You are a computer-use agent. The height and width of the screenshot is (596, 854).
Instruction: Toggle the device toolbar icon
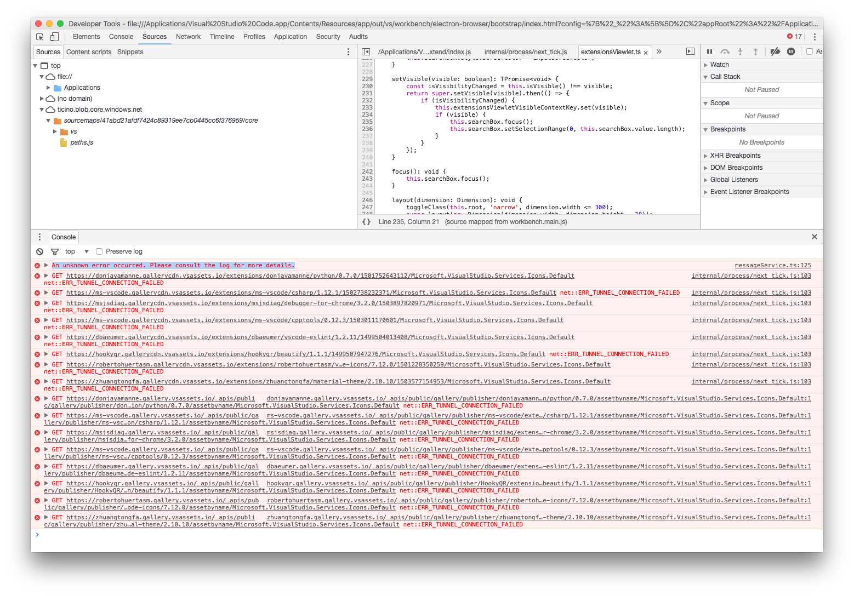click(53, 36)
